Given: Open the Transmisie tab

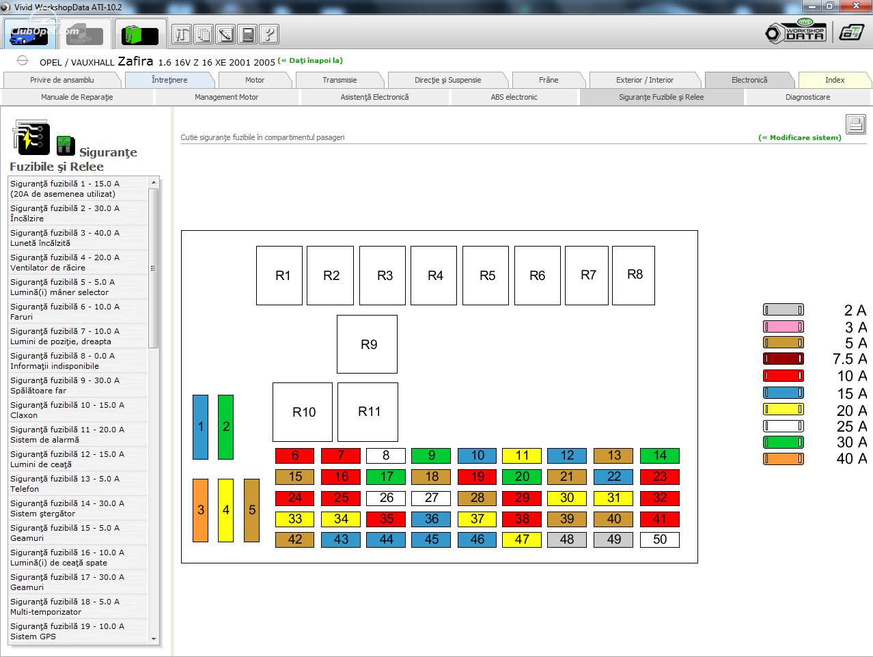Looking at the screenshot, I should pyautogui.click(x=339, y=80).
